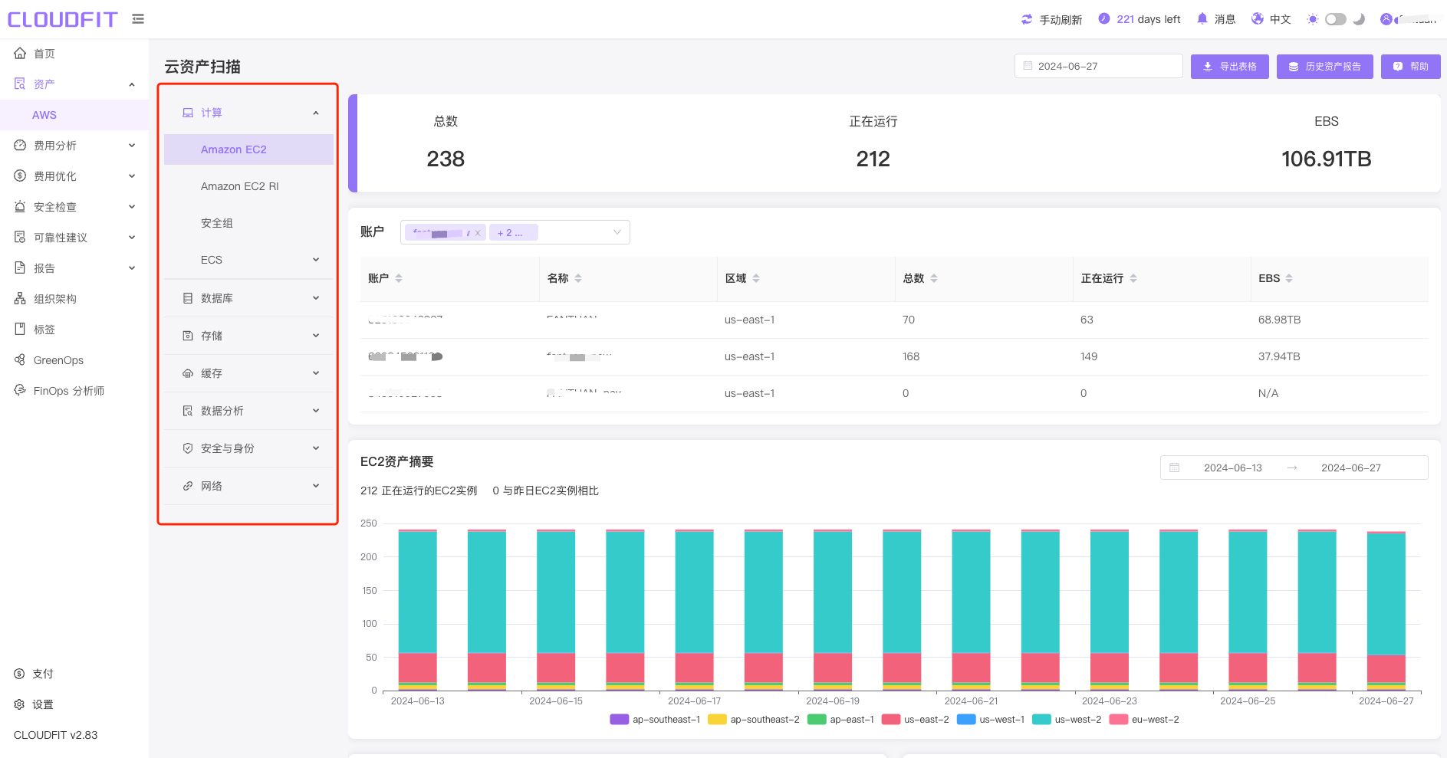Viewport: 1447px width, 758px height.
Task: Click the 区域 column sort icon
Action: pos(756,278)
